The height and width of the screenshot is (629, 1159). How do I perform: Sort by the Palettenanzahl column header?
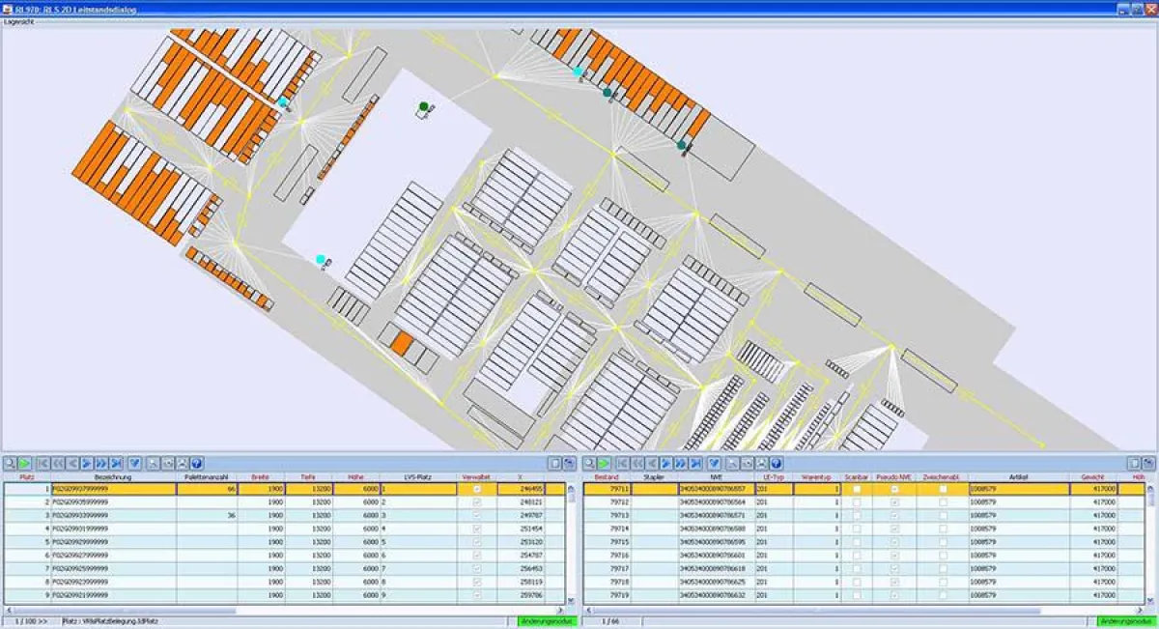(x=207, y=477)
